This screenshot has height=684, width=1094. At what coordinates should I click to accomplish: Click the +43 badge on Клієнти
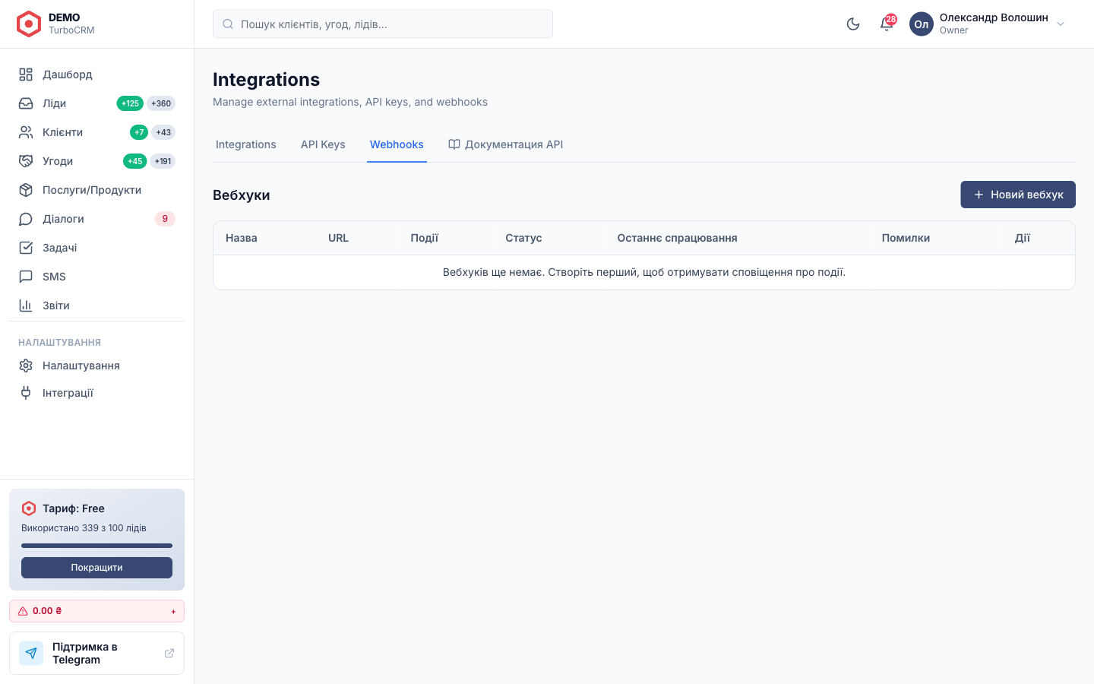click(x=163, y=132)
